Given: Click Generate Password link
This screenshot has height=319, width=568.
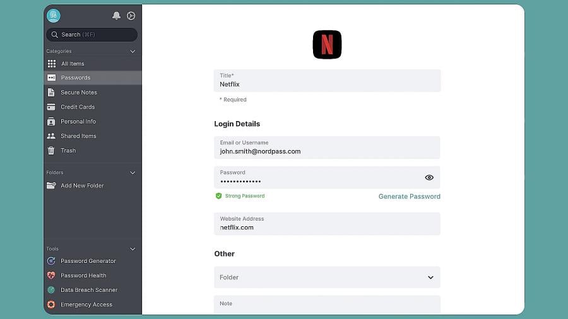Looking at the screenshot, I should pyautogui.click(x=410, y=197).
